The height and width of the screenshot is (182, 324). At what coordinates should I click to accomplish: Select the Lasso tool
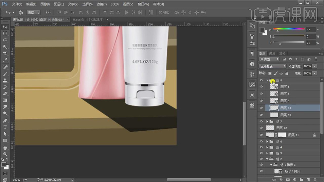tap(5, 40)
